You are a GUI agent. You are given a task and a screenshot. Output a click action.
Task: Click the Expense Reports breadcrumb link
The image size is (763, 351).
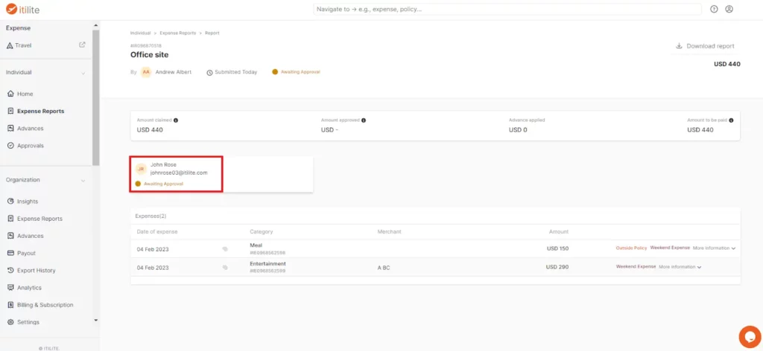click(177, 33)
